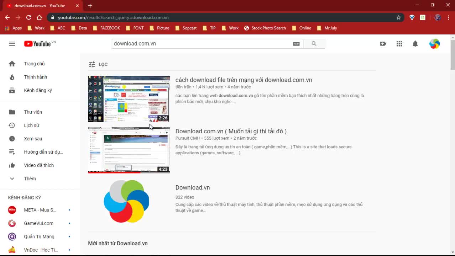Reload the page with refresh icon
This screenshot has width=455, height=256.
pyautogui.click(x=28, y=17)
